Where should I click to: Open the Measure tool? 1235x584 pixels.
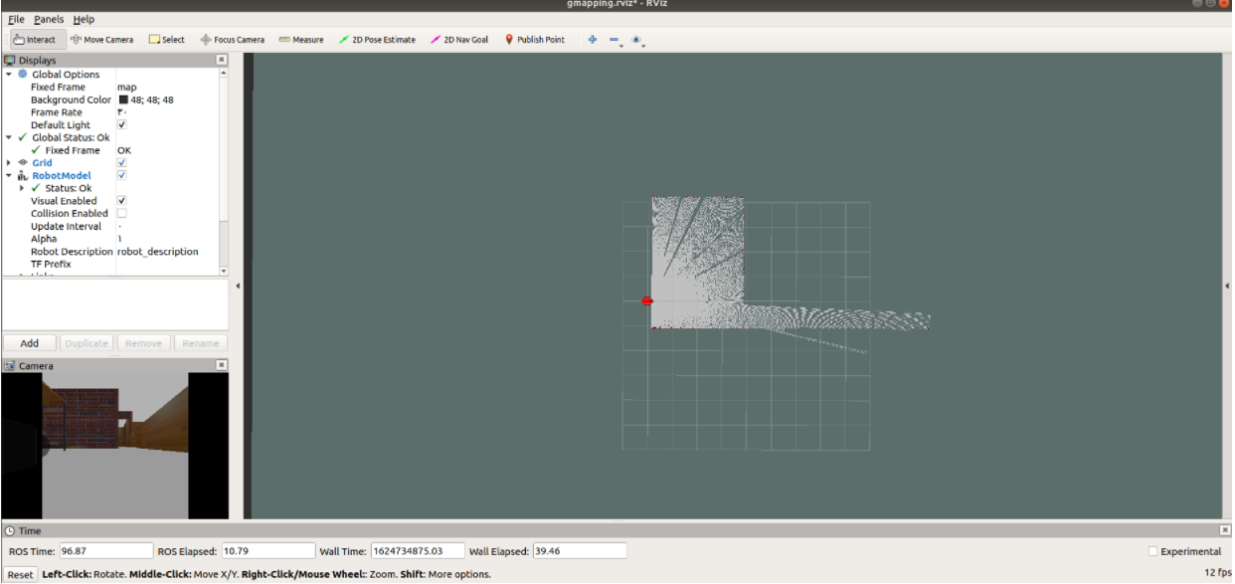[301, 39]
